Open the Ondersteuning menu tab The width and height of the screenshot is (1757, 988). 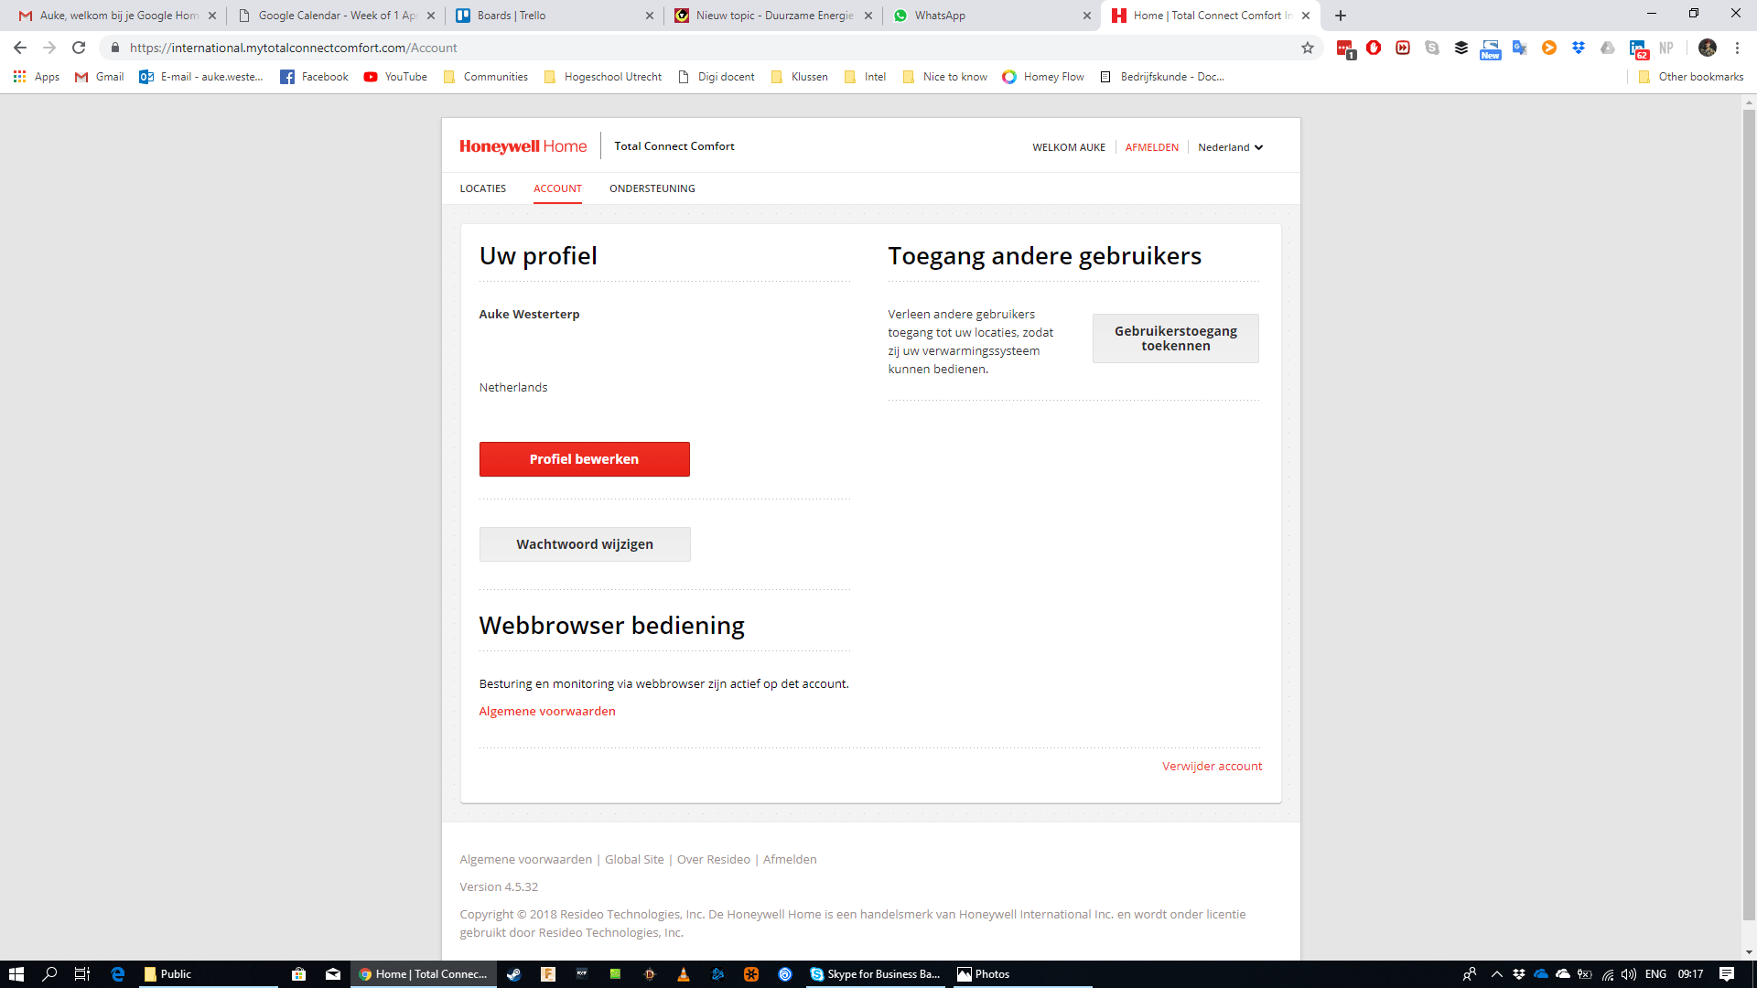[x=652, y=188]
